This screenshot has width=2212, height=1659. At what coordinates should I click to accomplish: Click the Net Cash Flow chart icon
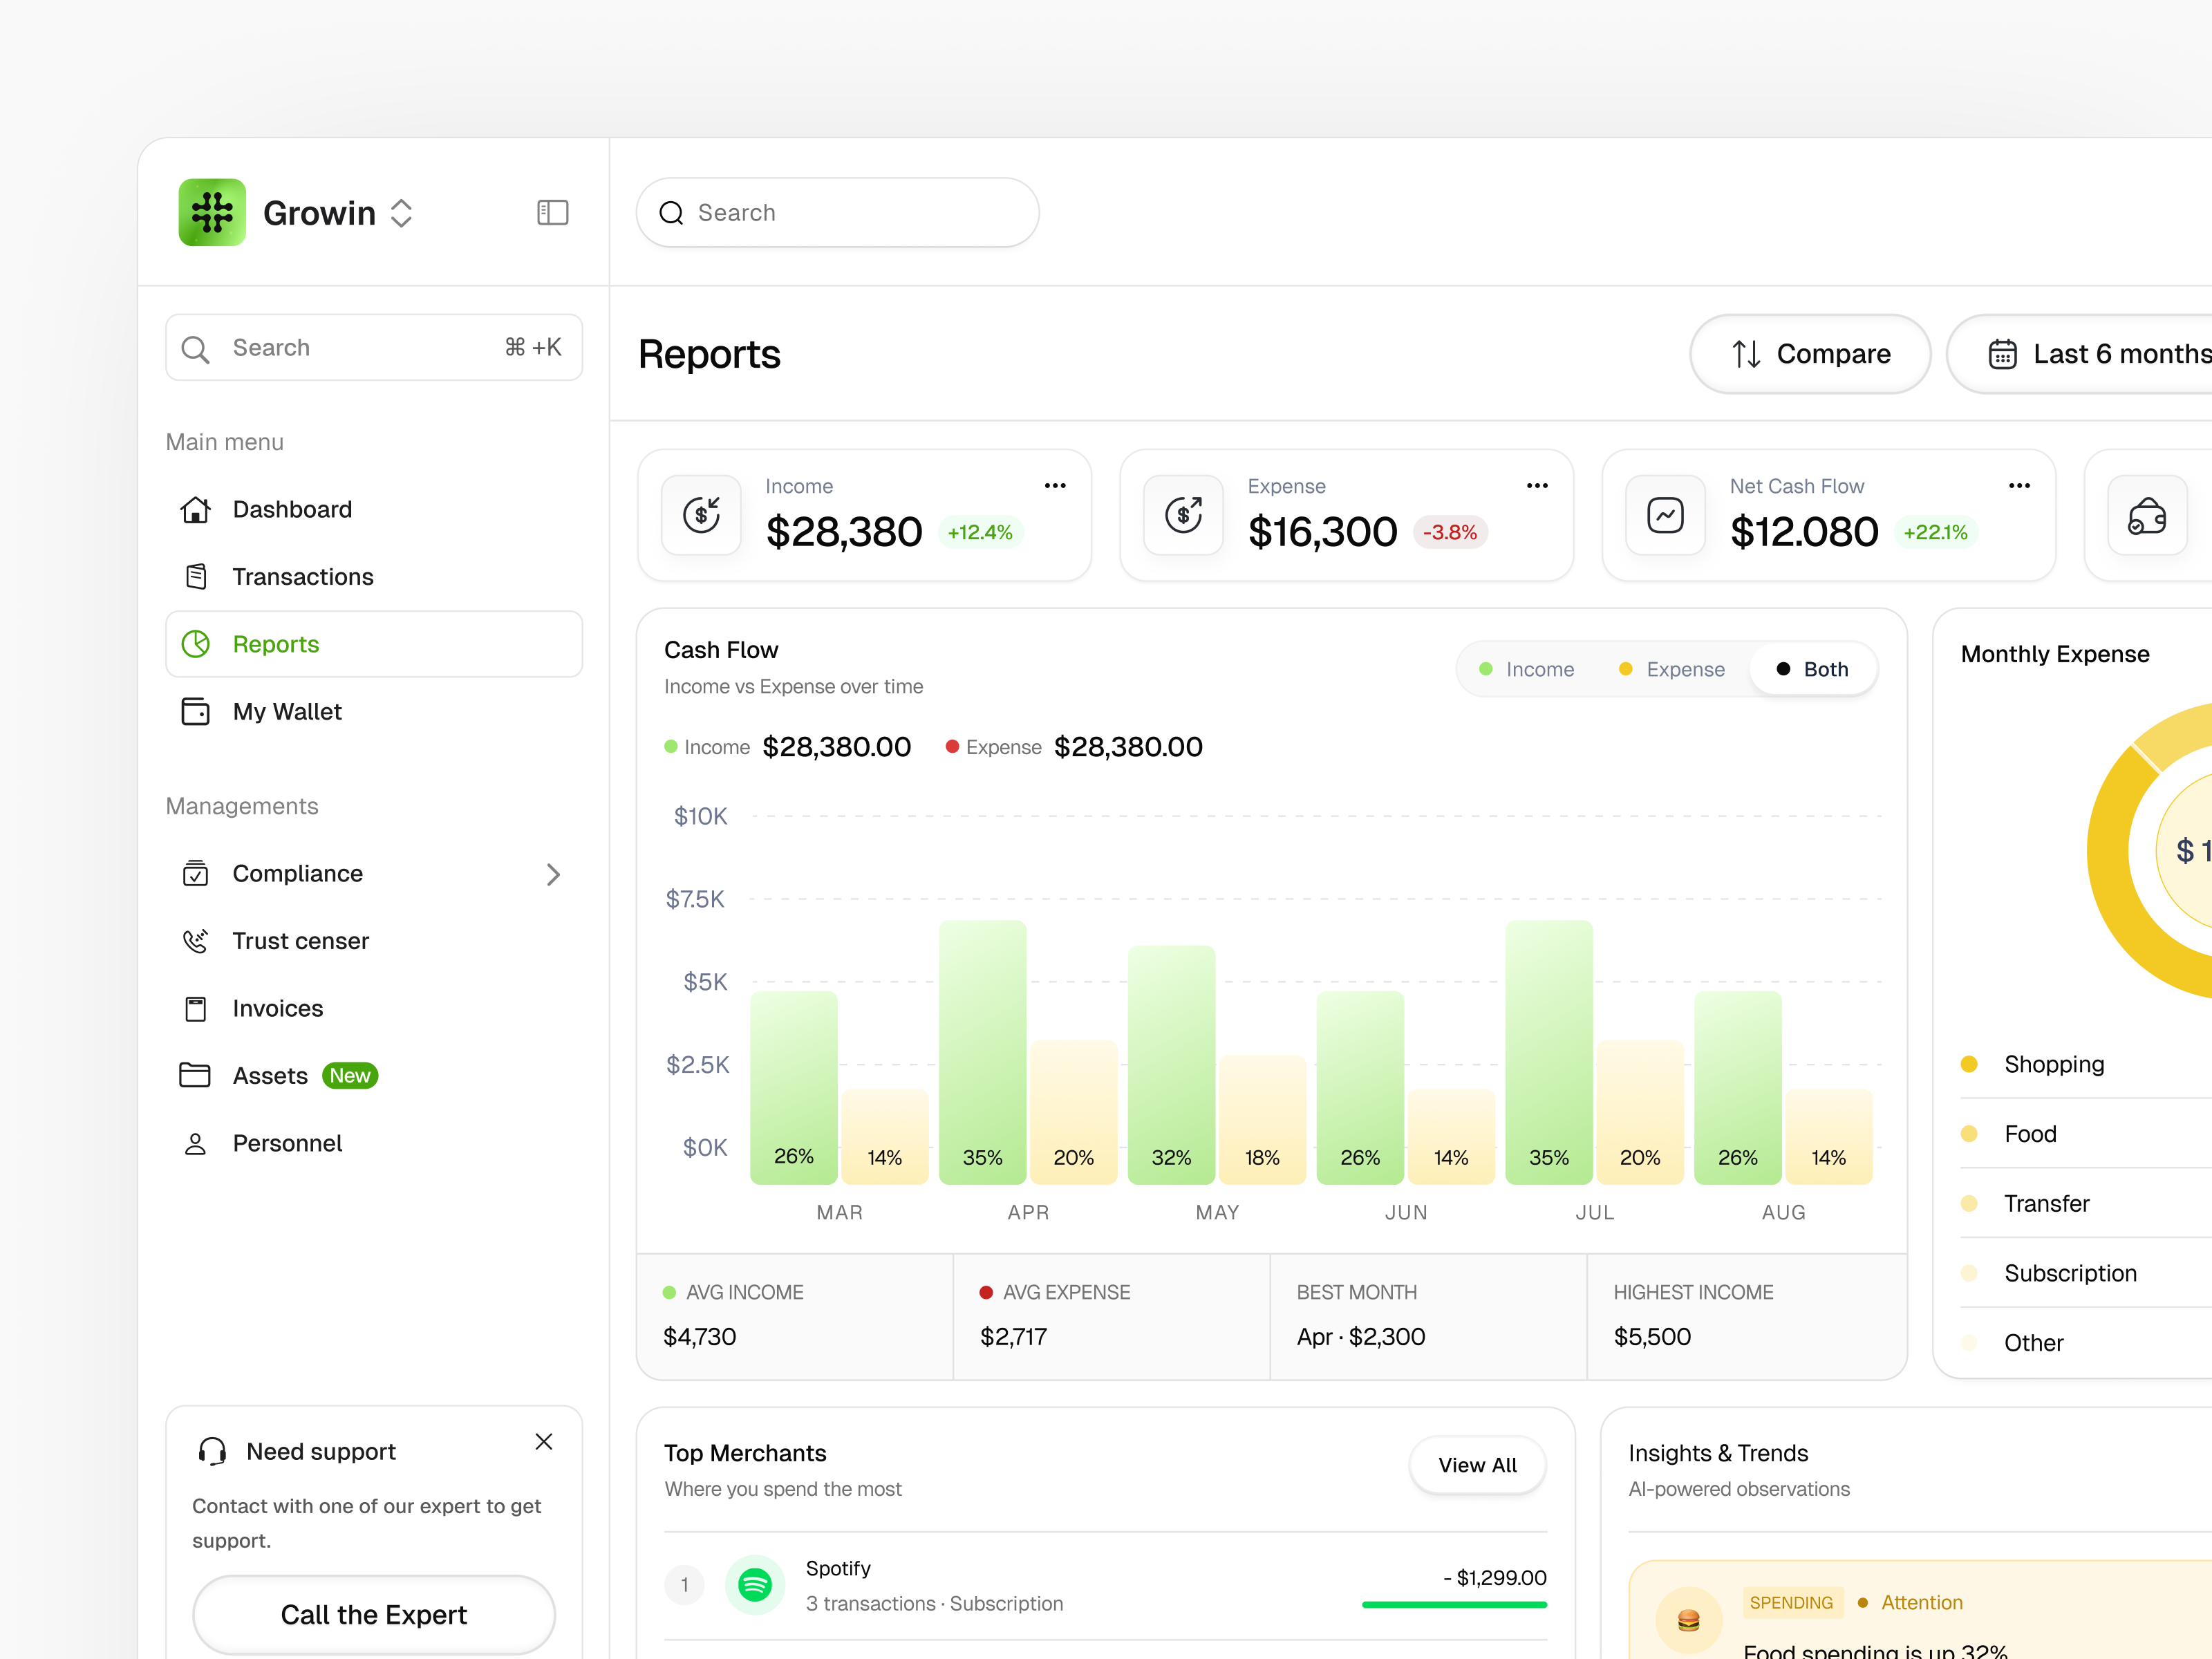[x=1665, y=515]
